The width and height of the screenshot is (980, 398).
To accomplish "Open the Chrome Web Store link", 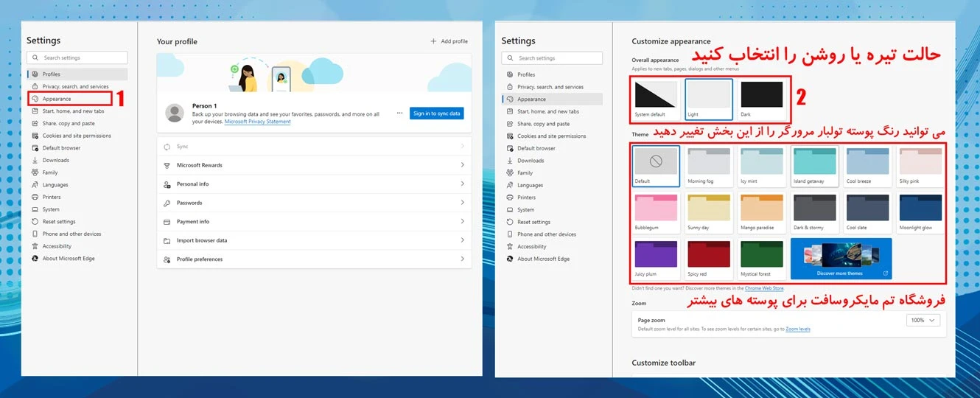I will (764, 288).
